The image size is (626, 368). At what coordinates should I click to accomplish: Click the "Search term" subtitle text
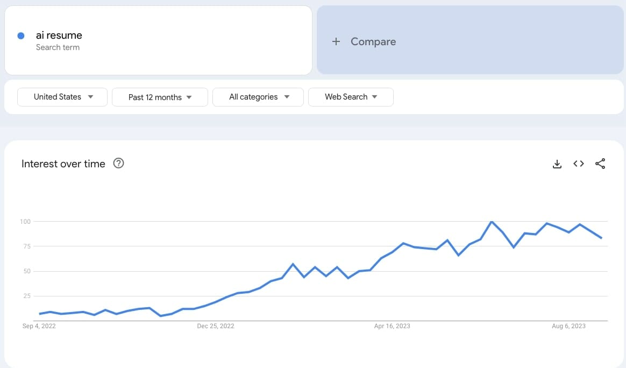[58, 47]
